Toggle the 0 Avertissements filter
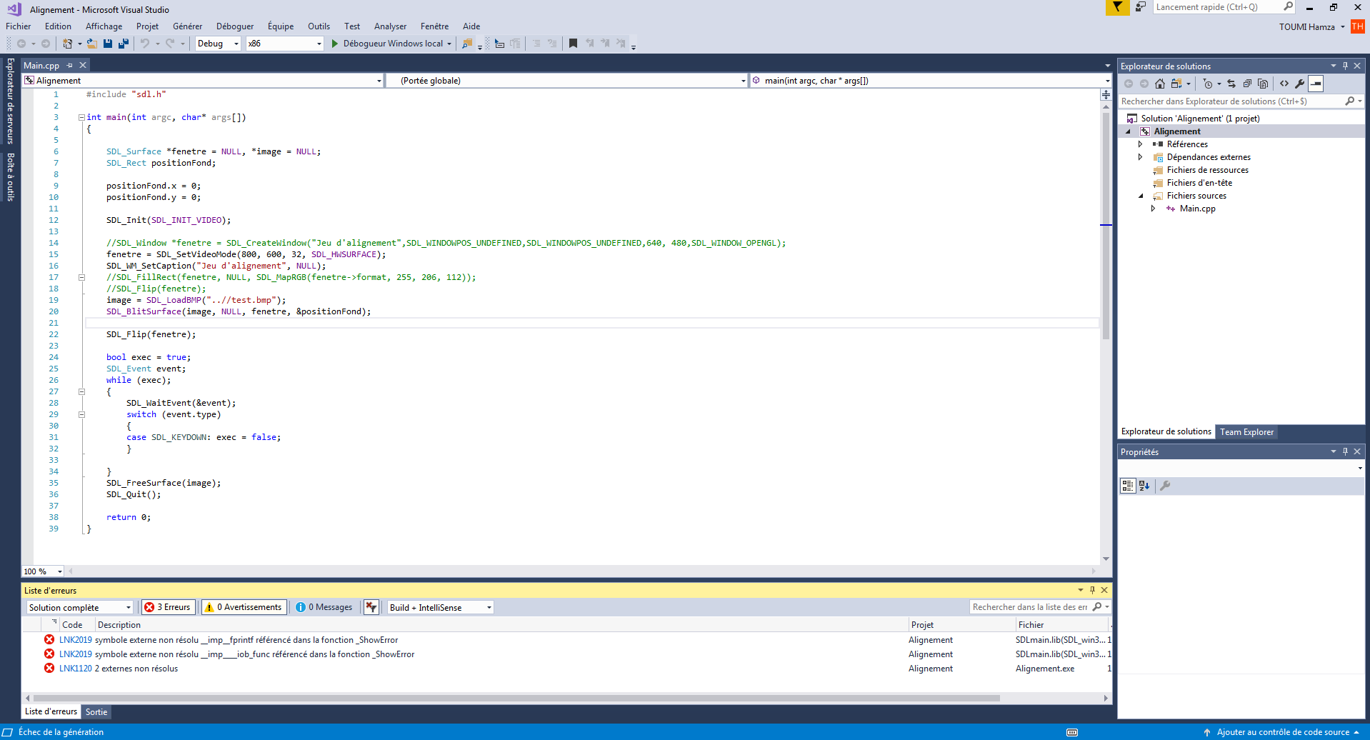This screenshot has height=740, width=1370. (244, 607)
